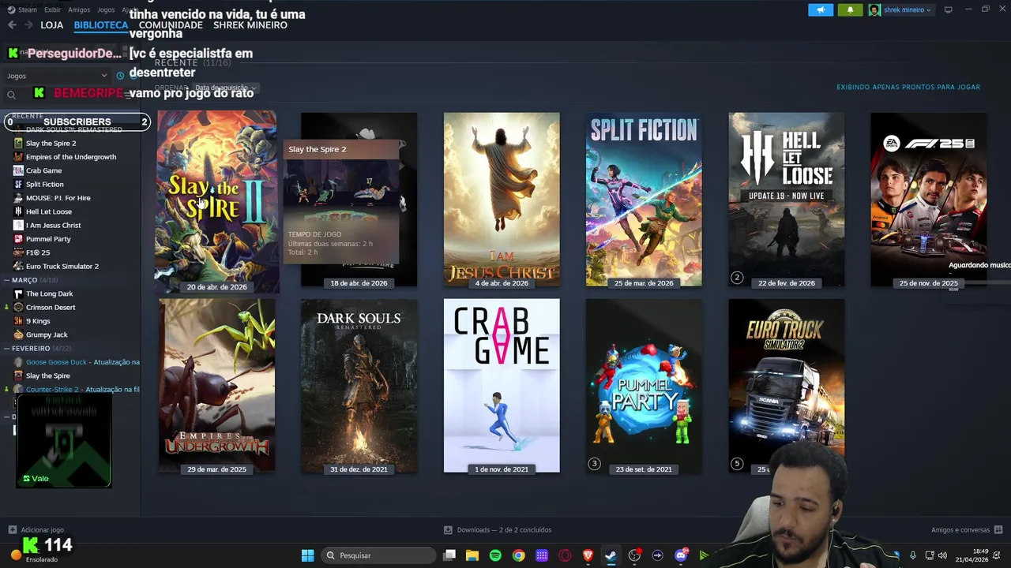Select I Am Jesus Christ in sidebar
The width and height of the screenshot is (1011, 568).
[53, 226]
